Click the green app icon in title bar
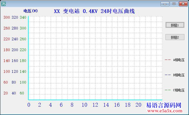The height and width of the screenshot is (115, 189). click(x=4, y=4)
